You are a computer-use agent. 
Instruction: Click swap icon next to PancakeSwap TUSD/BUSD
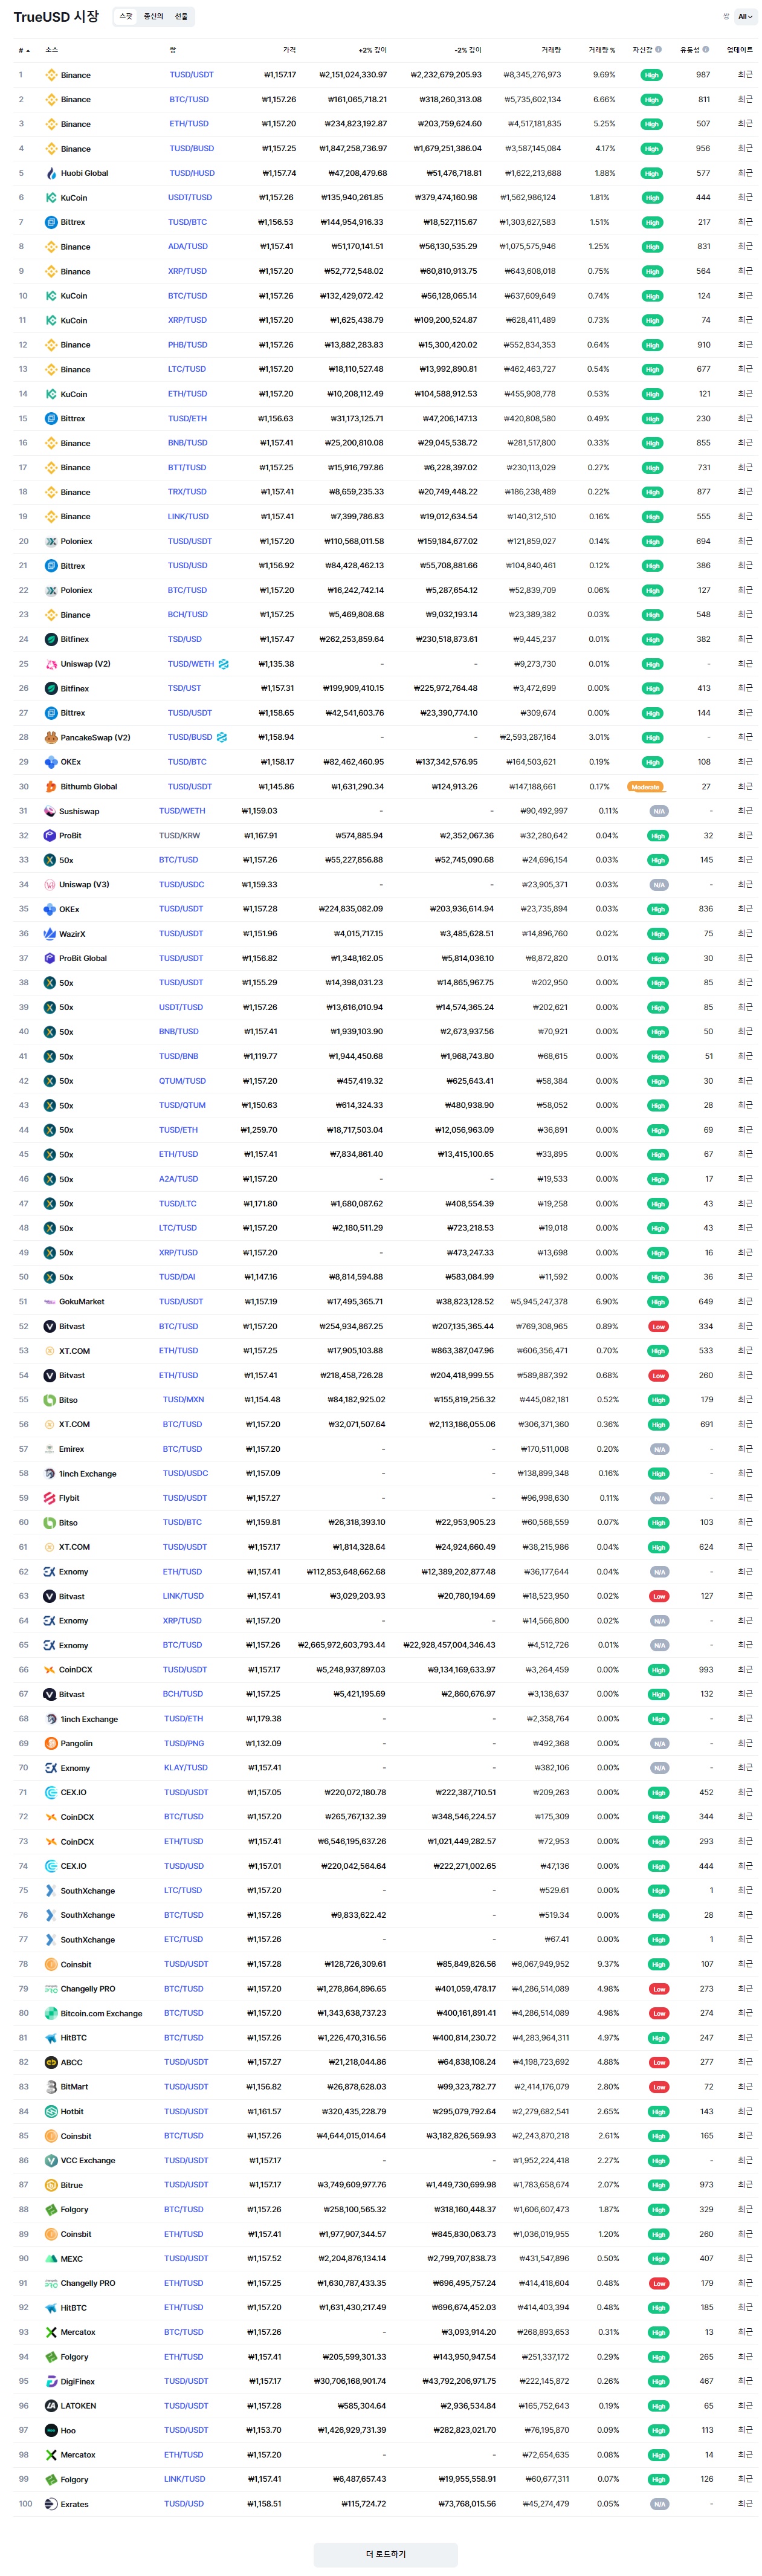point(221,738)
